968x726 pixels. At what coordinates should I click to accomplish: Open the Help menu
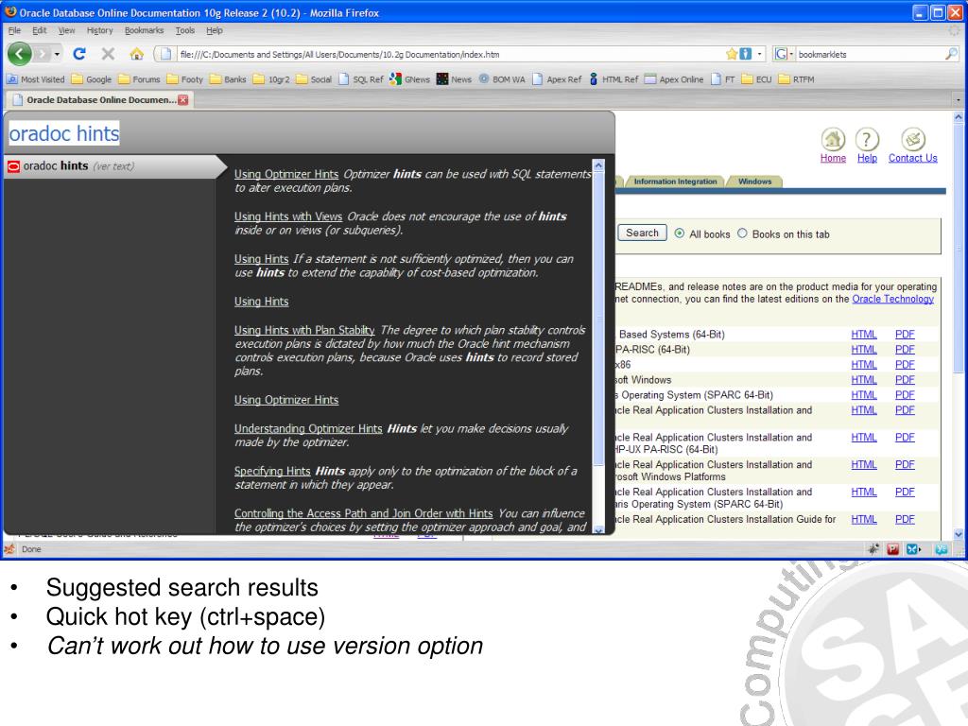215,30
